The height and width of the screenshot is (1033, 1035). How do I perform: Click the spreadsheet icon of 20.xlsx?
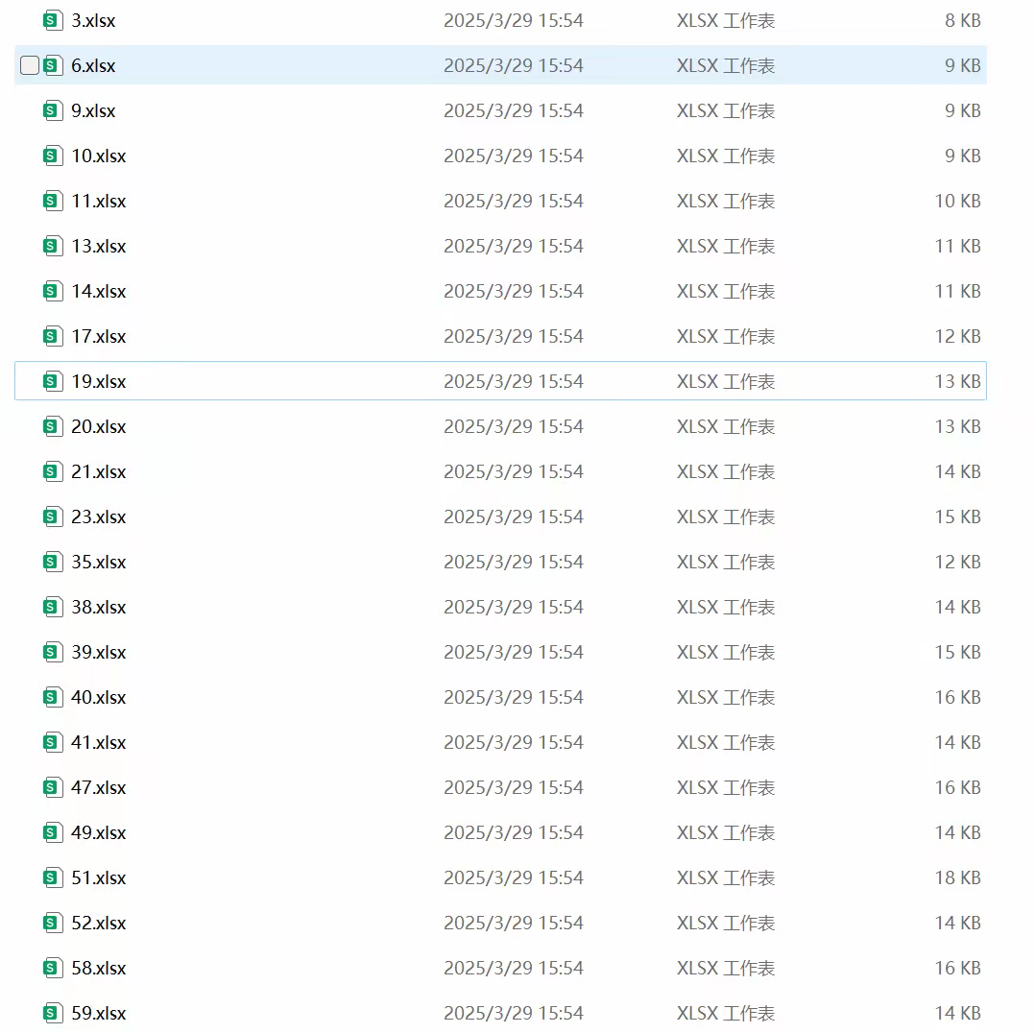click(x=53, y=426)
